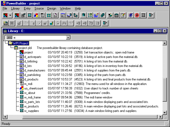Click the Application icon left of the dropdown arrow
Image resolution: width=170 pixels, height=127 pixels.
click(5, 15)
